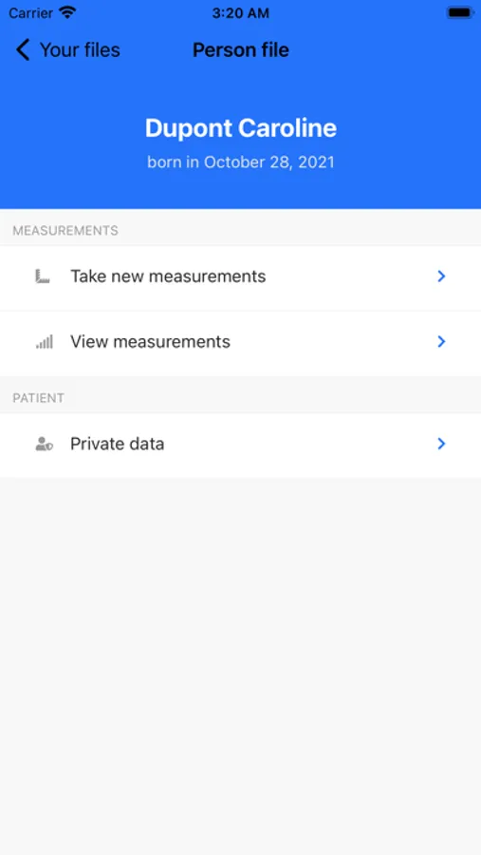Viewport: 481px width, 855px height.
Task: Tap the Carrier label in status bar
Action: coord(31,13)
